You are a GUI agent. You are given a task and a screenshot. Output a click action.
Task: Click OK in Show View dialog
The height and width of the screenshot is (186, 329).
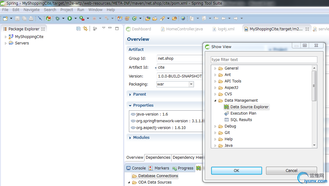[236, 170]
